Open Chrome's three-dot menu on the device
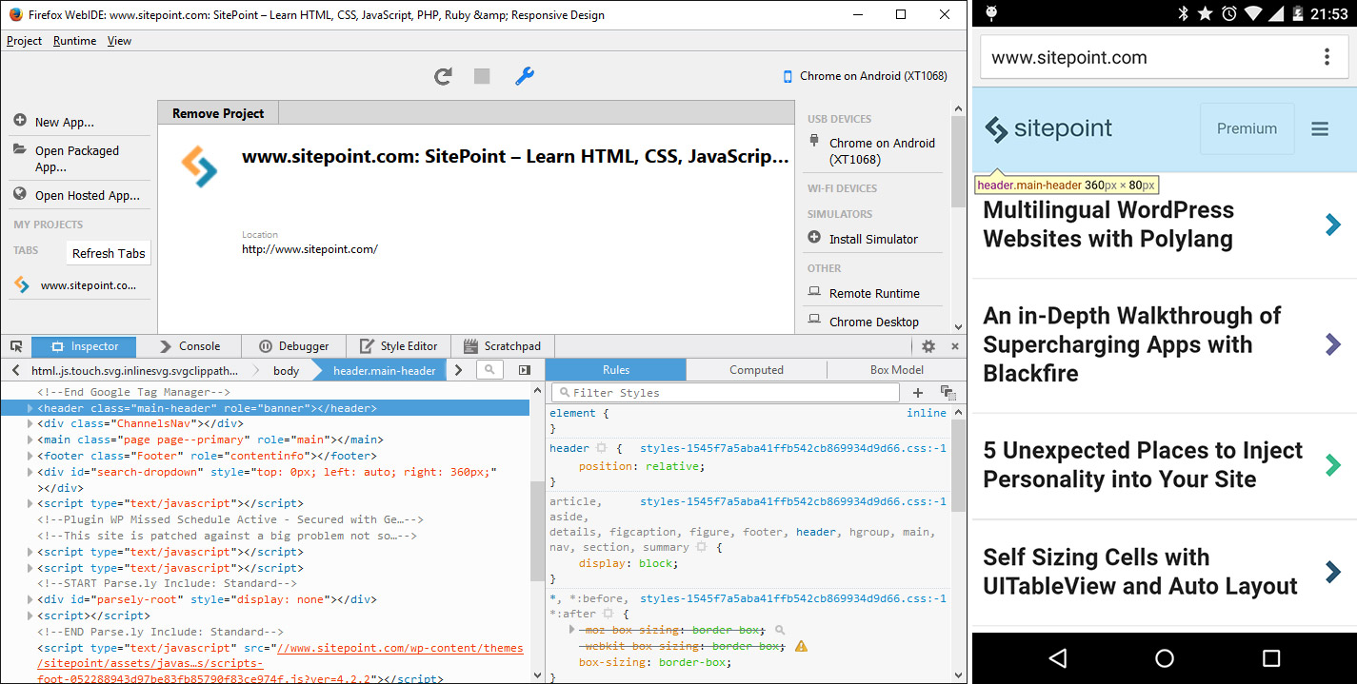 tap(1327, 57)
